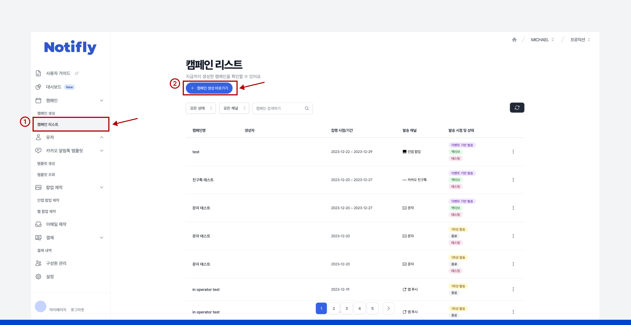Click the 로그아웃 link at the bottom
631x325 pixels.
[x=77, y=310]
